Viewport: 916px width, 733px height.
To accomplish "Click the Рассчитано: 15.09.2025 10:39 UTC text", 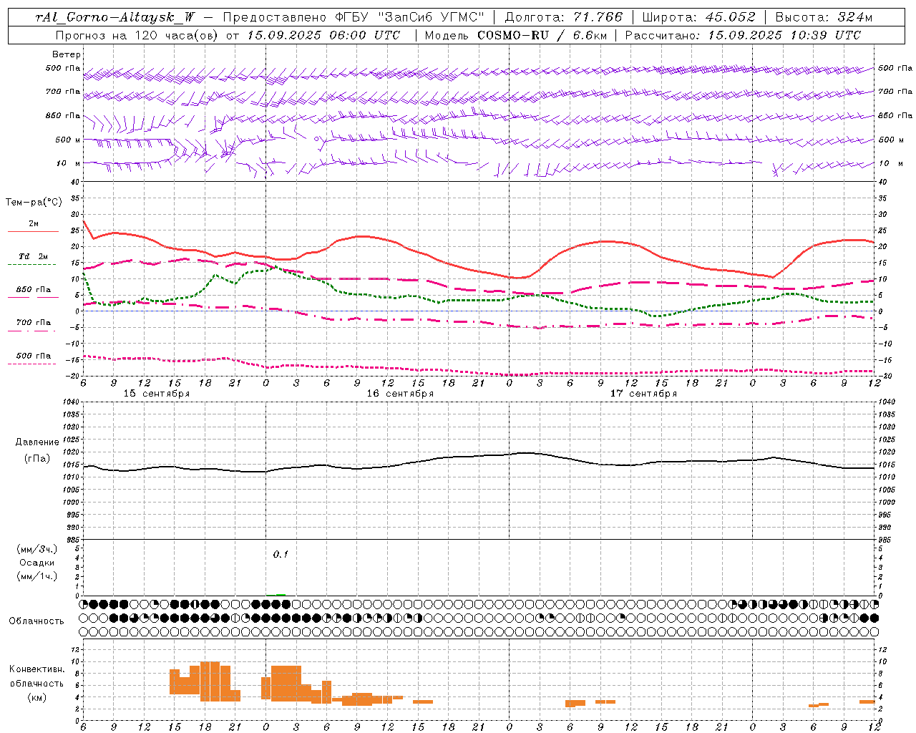I will point(743,35).
